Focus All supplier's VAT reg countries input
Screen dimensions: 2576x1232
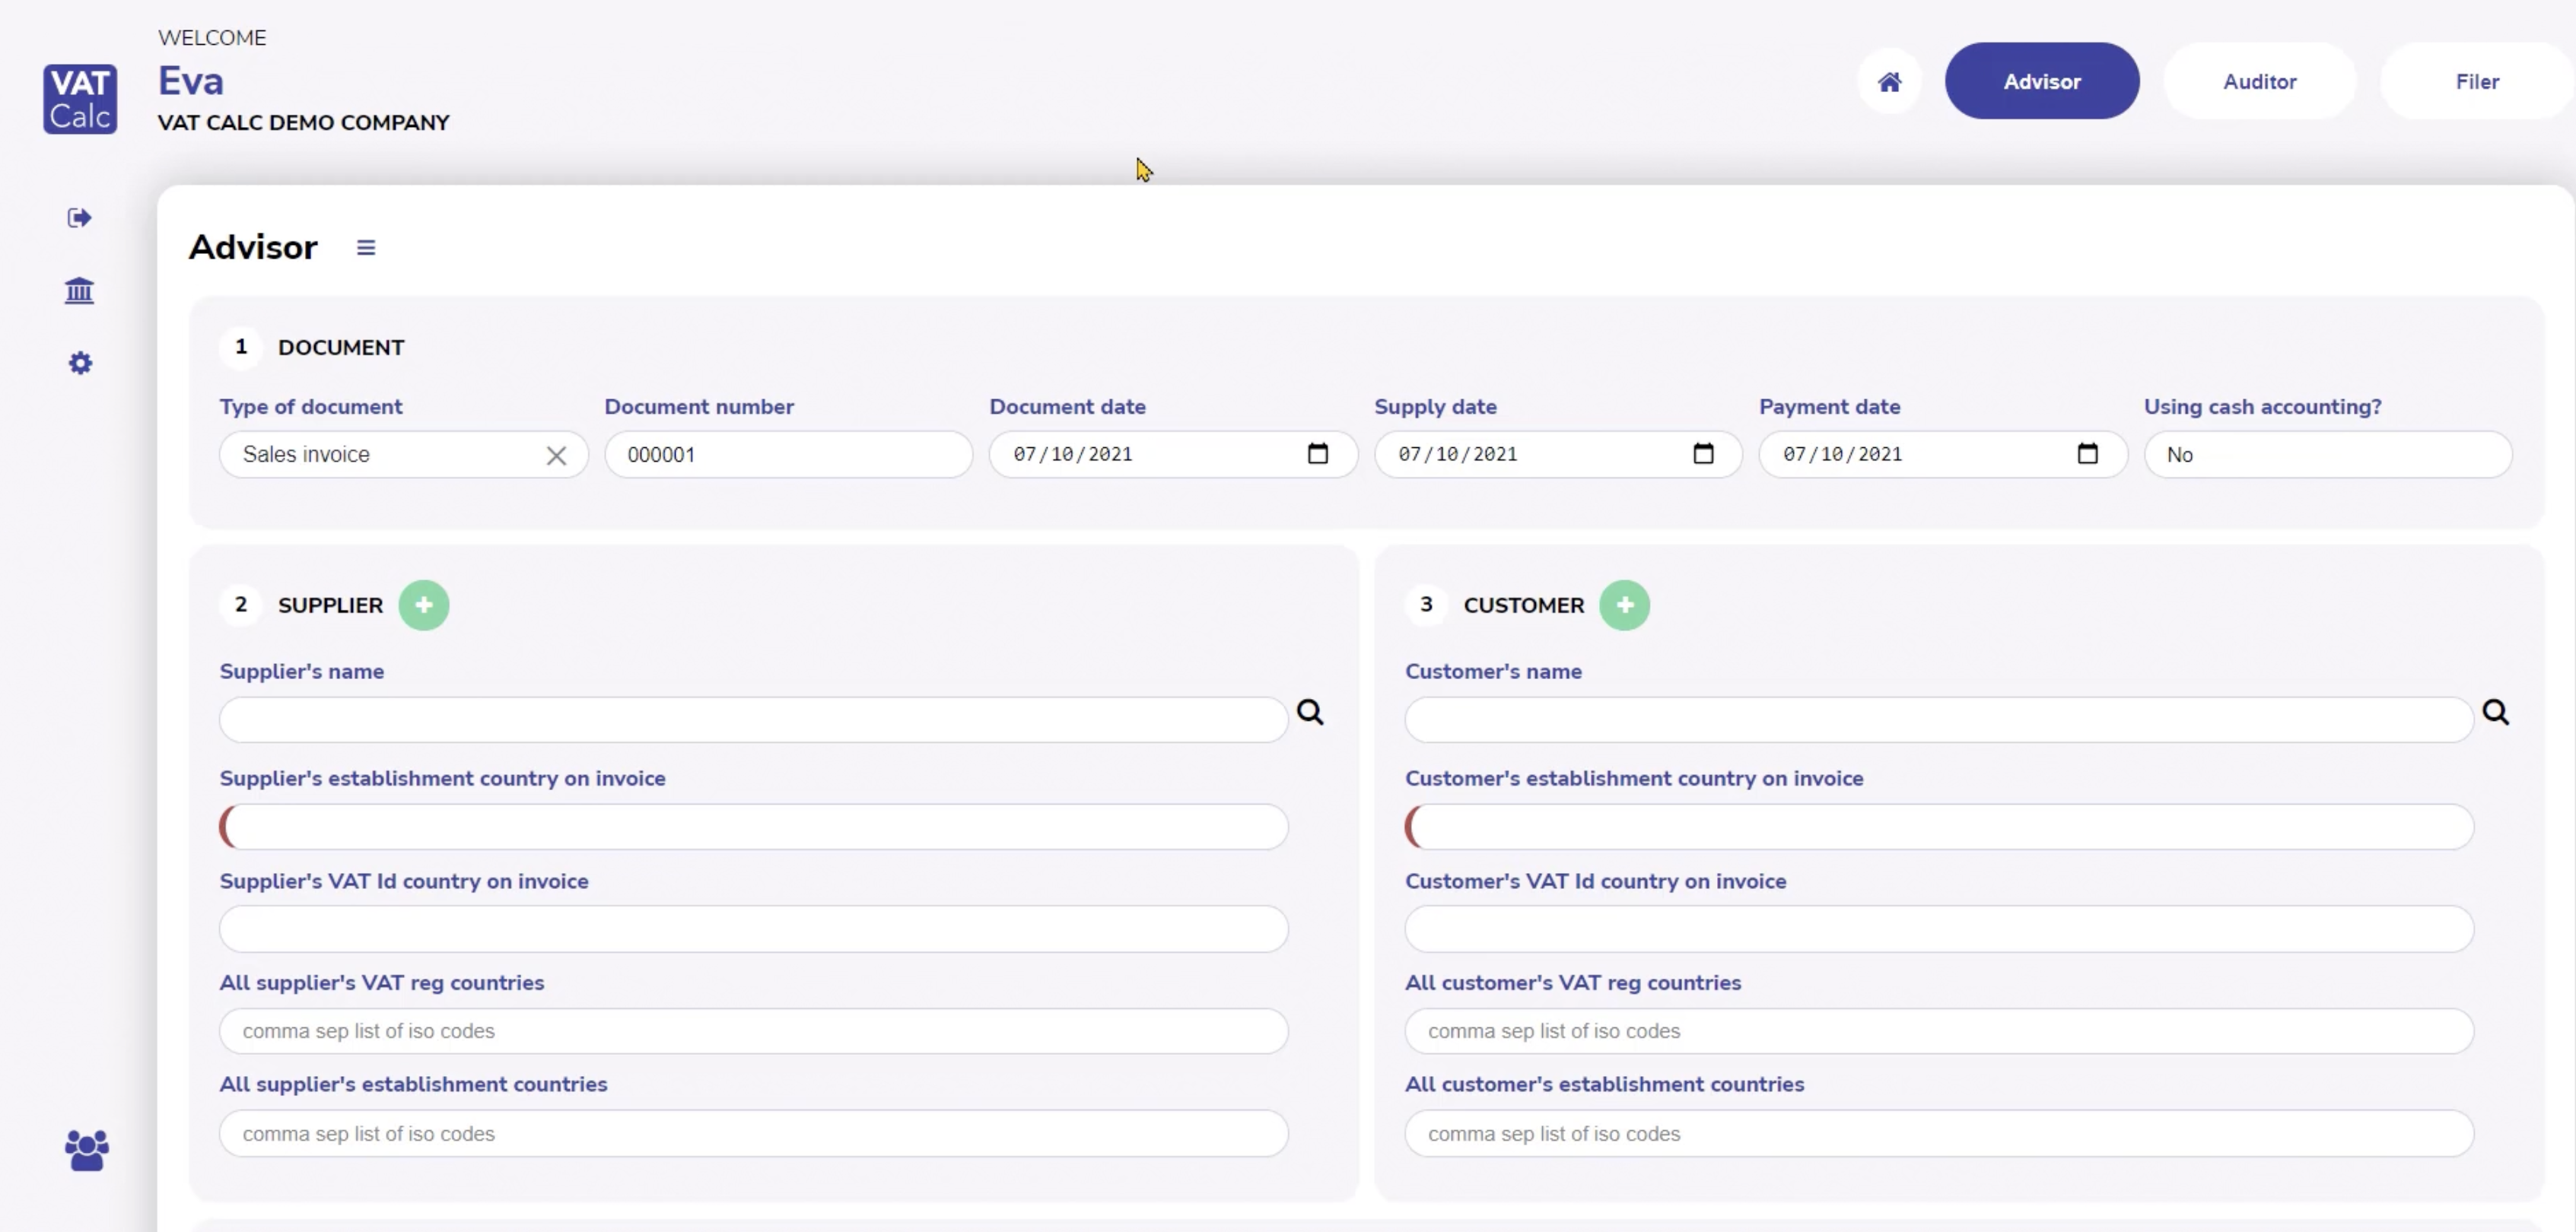754,1031
